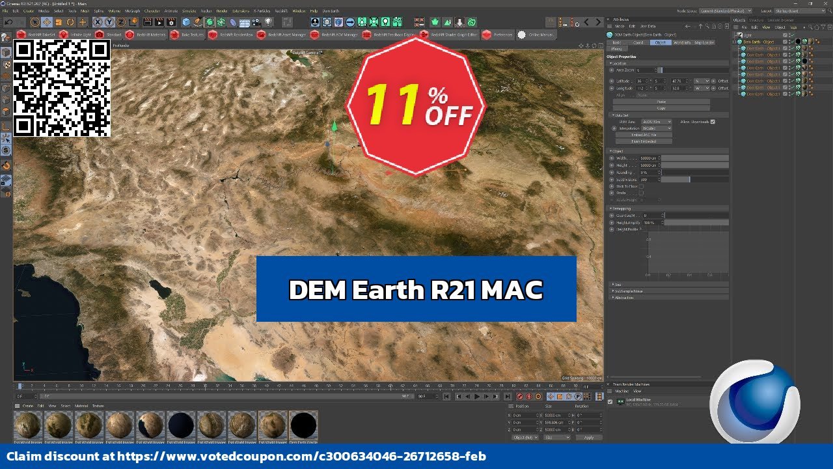
Task: Create Redshift Infinite Light
Action: point(75,35)
